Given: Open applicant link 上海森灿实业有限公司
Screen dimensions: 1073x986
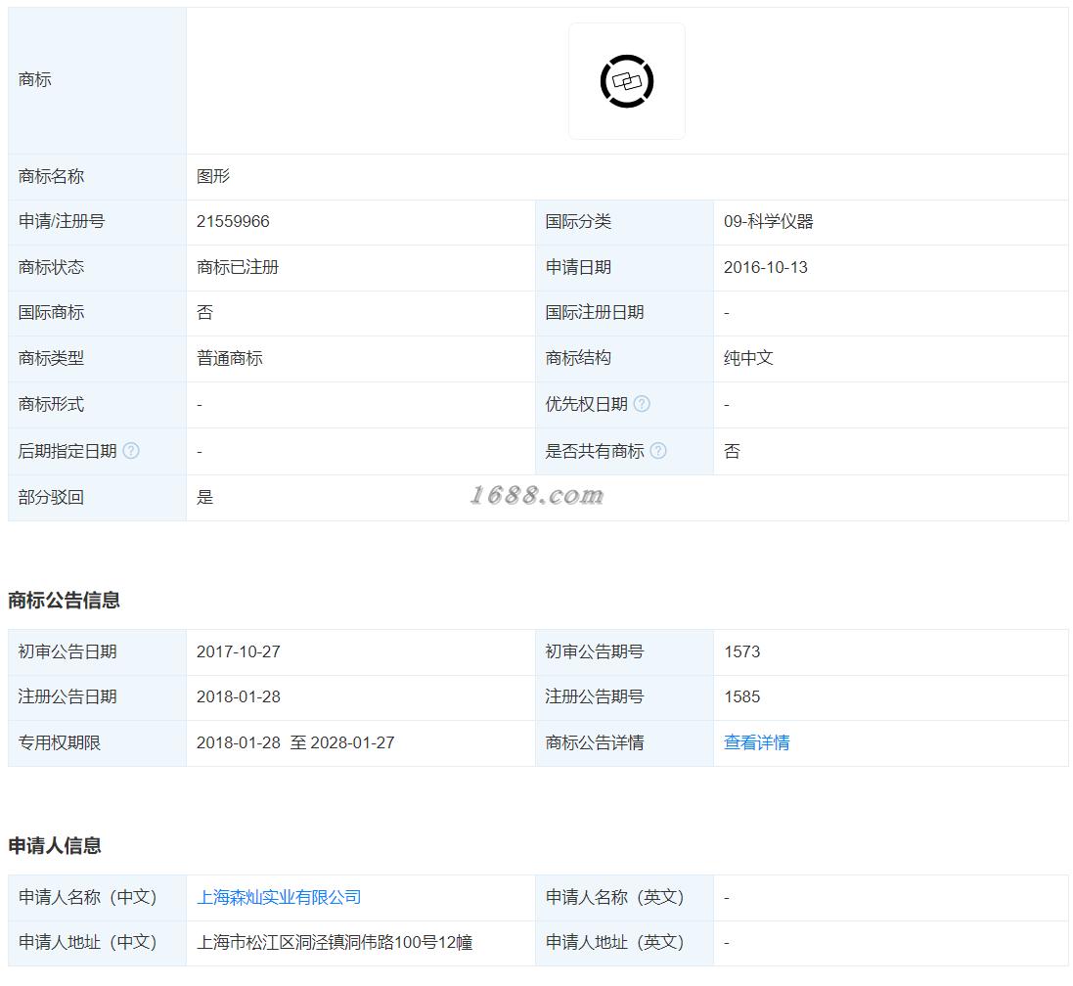Looking at the screenshot, I should coord(279,897).
